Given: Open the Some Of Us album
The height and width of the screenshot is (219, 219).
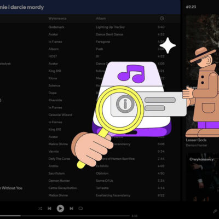Looking at the screenshot, I should pyautogui.click(x=105, y=181).
